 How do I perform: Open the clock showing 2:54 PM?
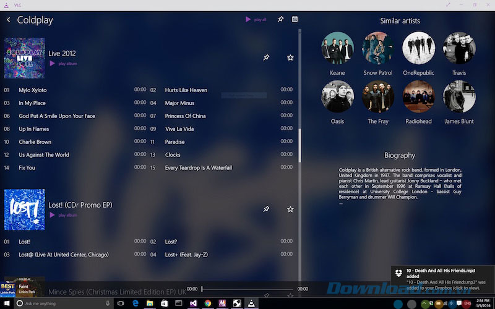483,303
